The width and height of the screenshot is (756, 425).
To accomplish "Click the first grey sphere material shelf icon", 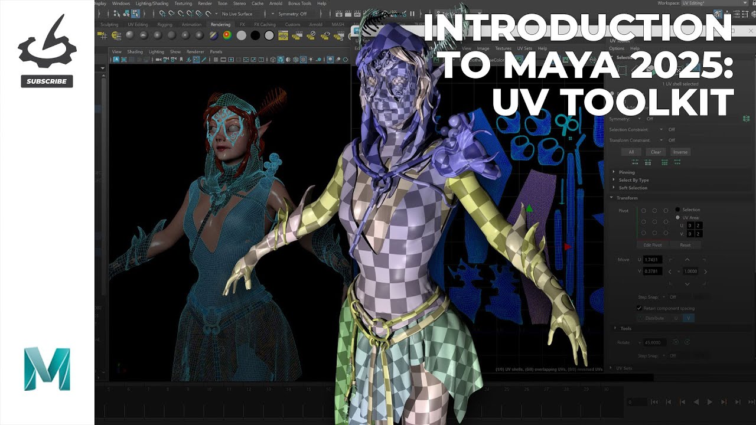I will point(129,35).
